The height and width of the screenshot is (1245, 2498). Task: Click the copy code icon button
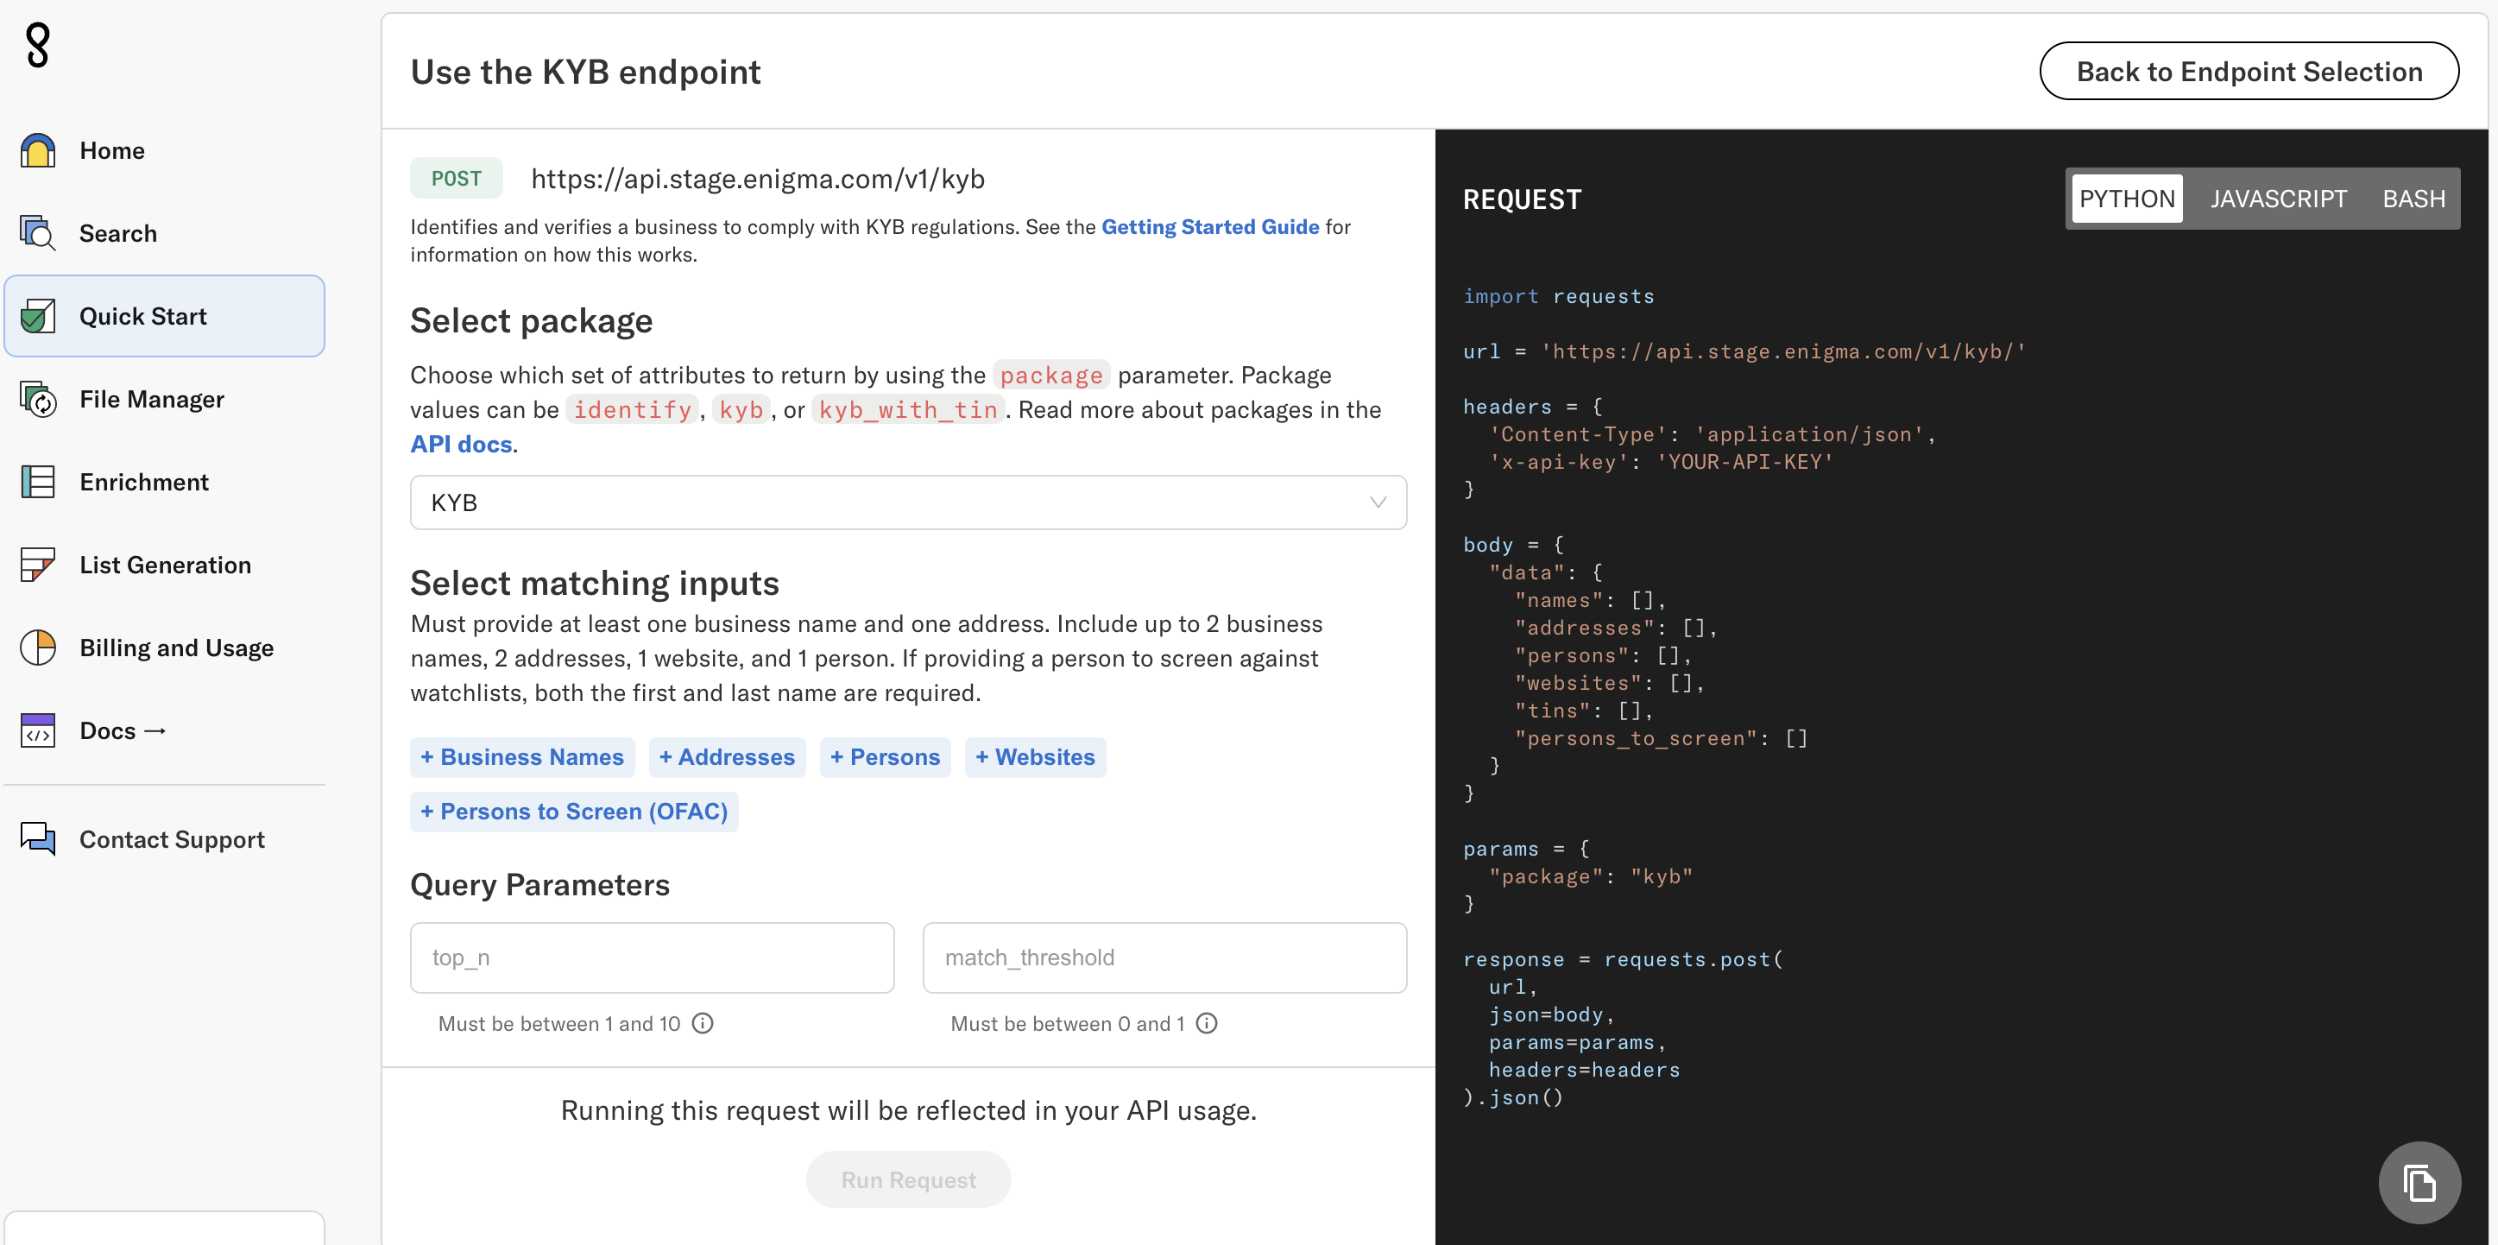[2419, 1183]
